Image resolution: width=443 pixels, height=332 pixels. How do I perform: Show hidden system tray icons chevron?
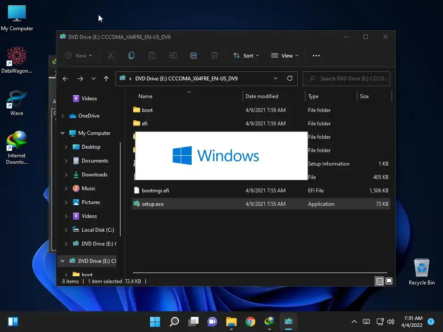point(354,322)
